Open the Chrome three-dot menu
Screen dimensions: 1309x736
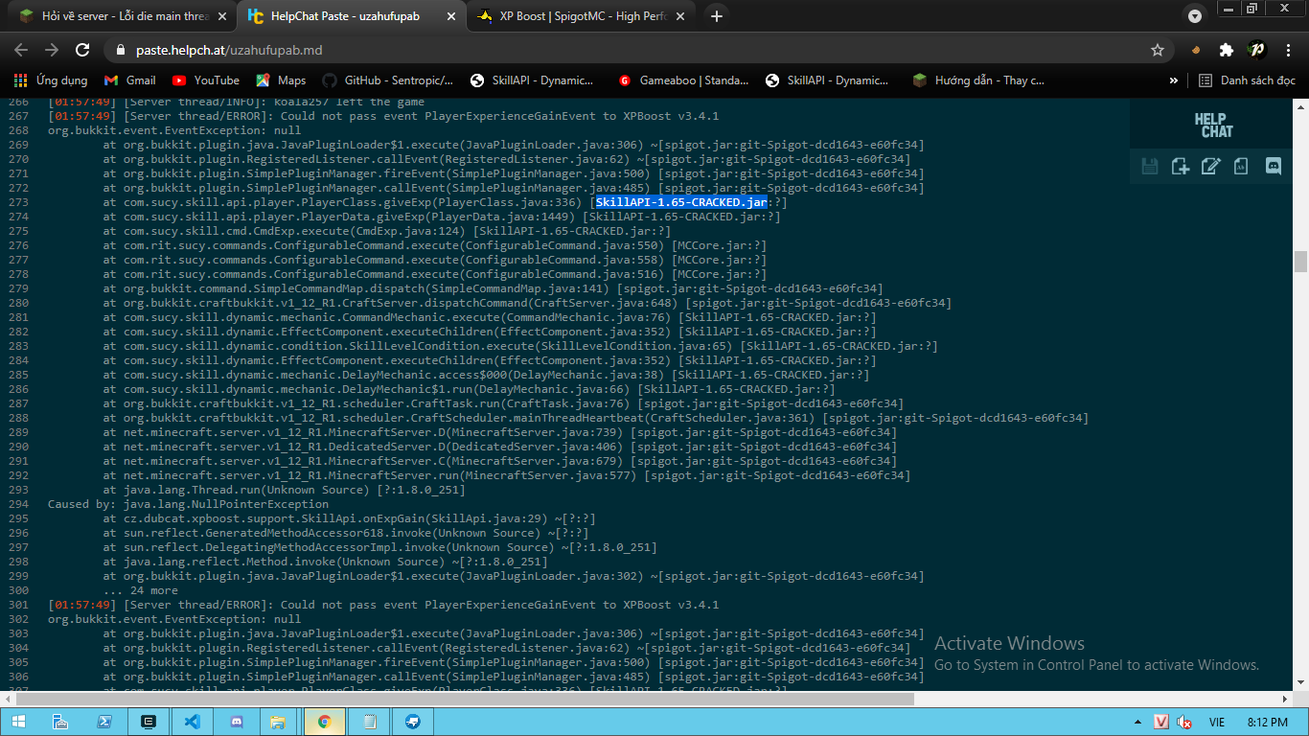[1287, 50]
